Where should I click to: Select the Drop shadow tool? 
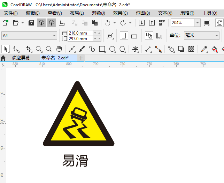(181, 49)
